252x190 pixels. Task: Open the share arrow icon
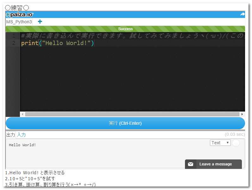243,14
